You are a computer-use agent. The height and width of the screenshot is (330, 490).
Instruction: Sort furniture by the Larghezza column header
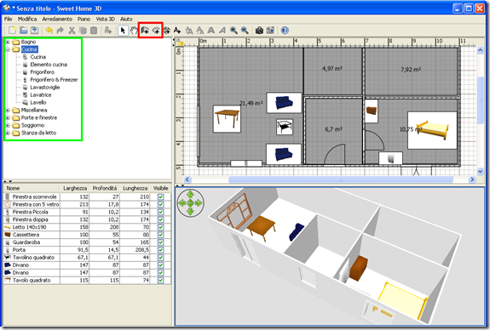[x=75, y=188]
